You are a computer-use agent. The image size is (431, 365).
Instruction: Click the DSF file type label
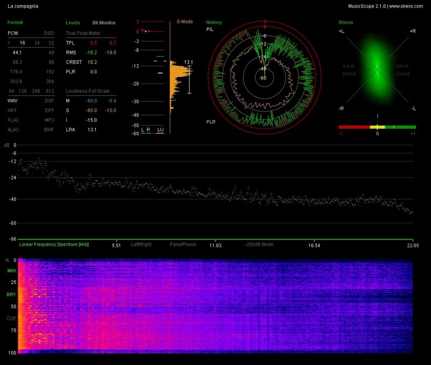(50, 101)
